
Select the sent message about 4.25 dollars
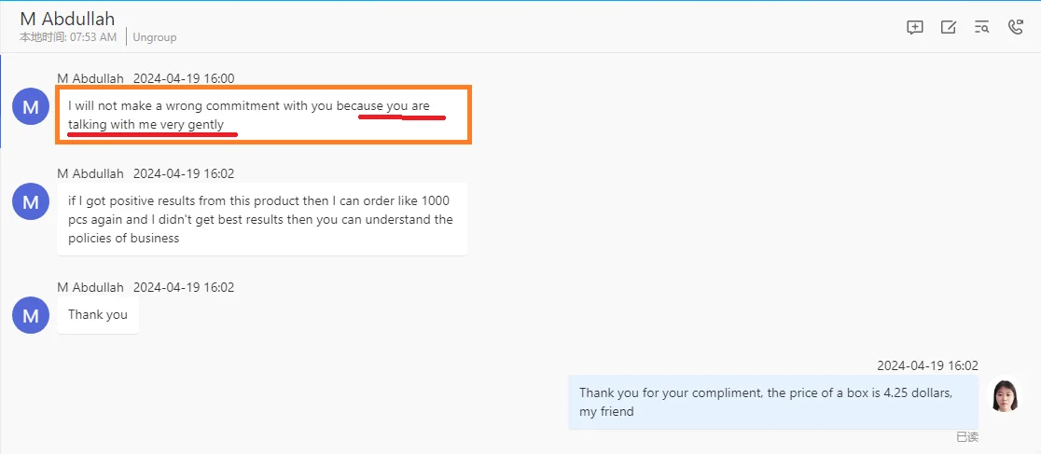773,402
